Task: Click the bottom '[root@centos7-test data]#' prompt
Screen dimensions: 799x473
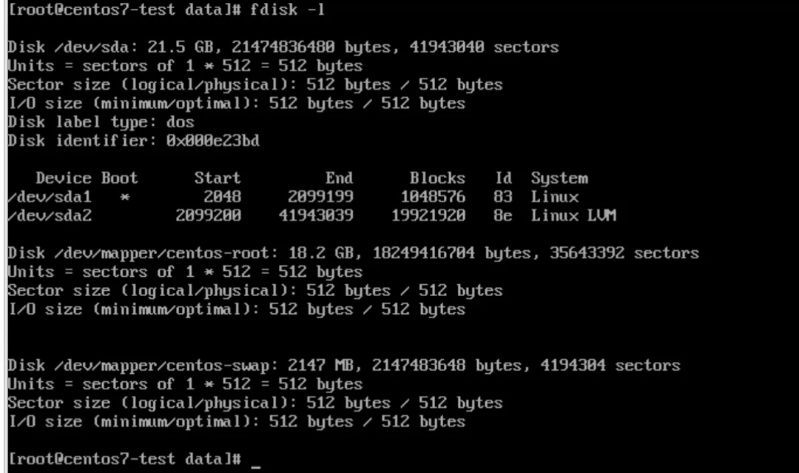Action: pyautogui.click(x=125, y=459)
